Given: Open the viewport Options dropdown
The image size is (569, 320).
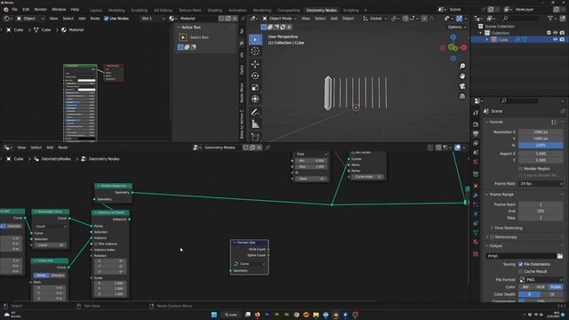Looking at the screenshot, I should (456, 28).
